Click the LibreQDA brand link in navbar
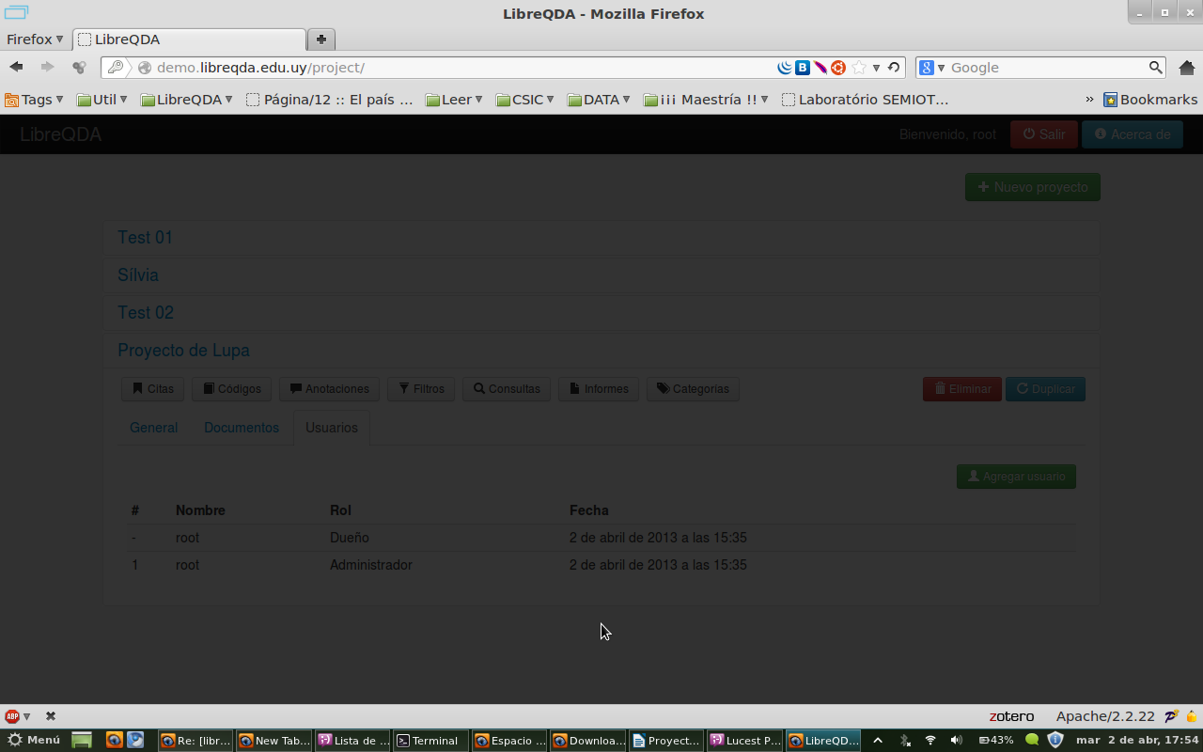 (61, 134)
